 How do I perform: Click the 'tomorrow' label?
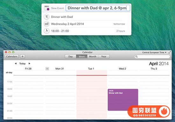point(119,24)
